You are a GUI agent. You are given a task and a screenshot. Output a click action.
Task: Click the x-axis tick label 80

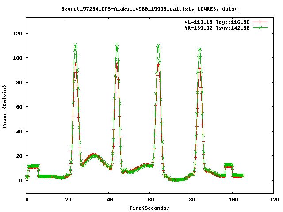tap(192, 200)
